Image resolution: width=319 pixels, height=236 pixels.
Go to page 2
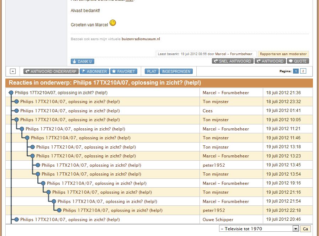[303, 71]
